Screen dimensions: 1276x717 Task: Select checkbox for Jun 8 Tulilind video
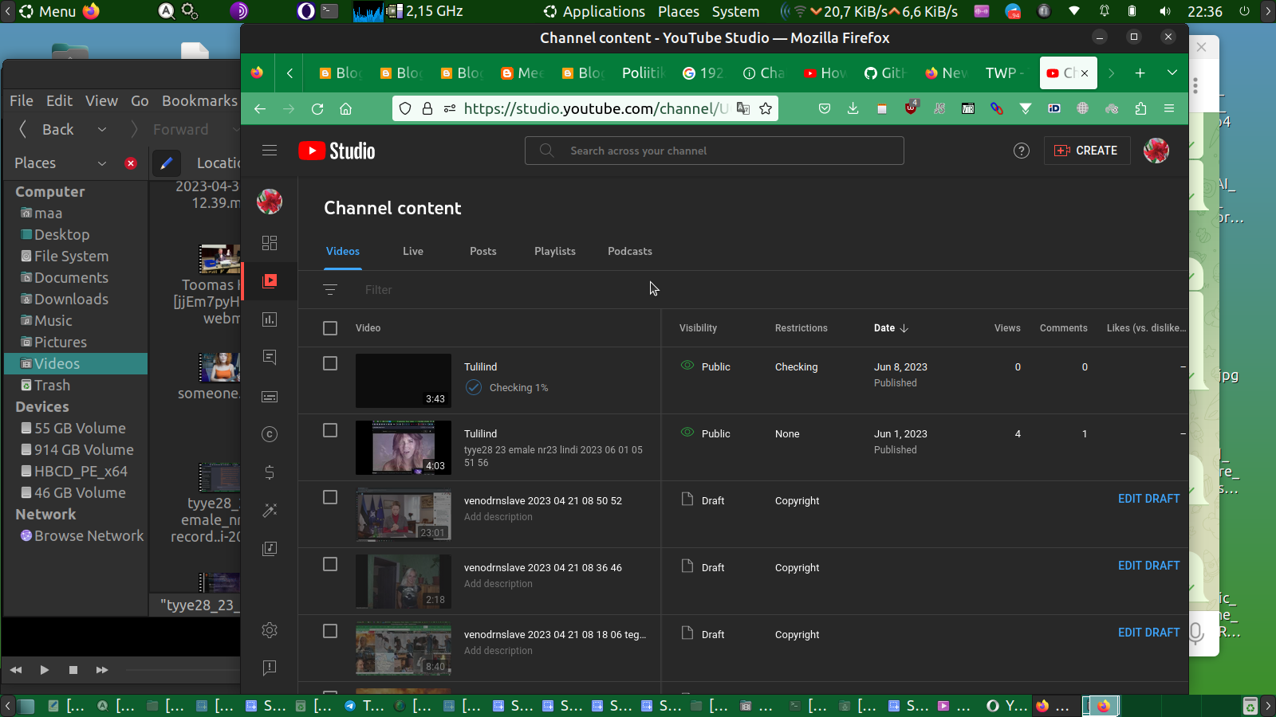[x=330, y=363]
